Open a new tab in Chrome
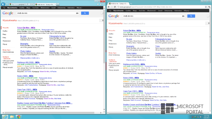 point(131,4)
